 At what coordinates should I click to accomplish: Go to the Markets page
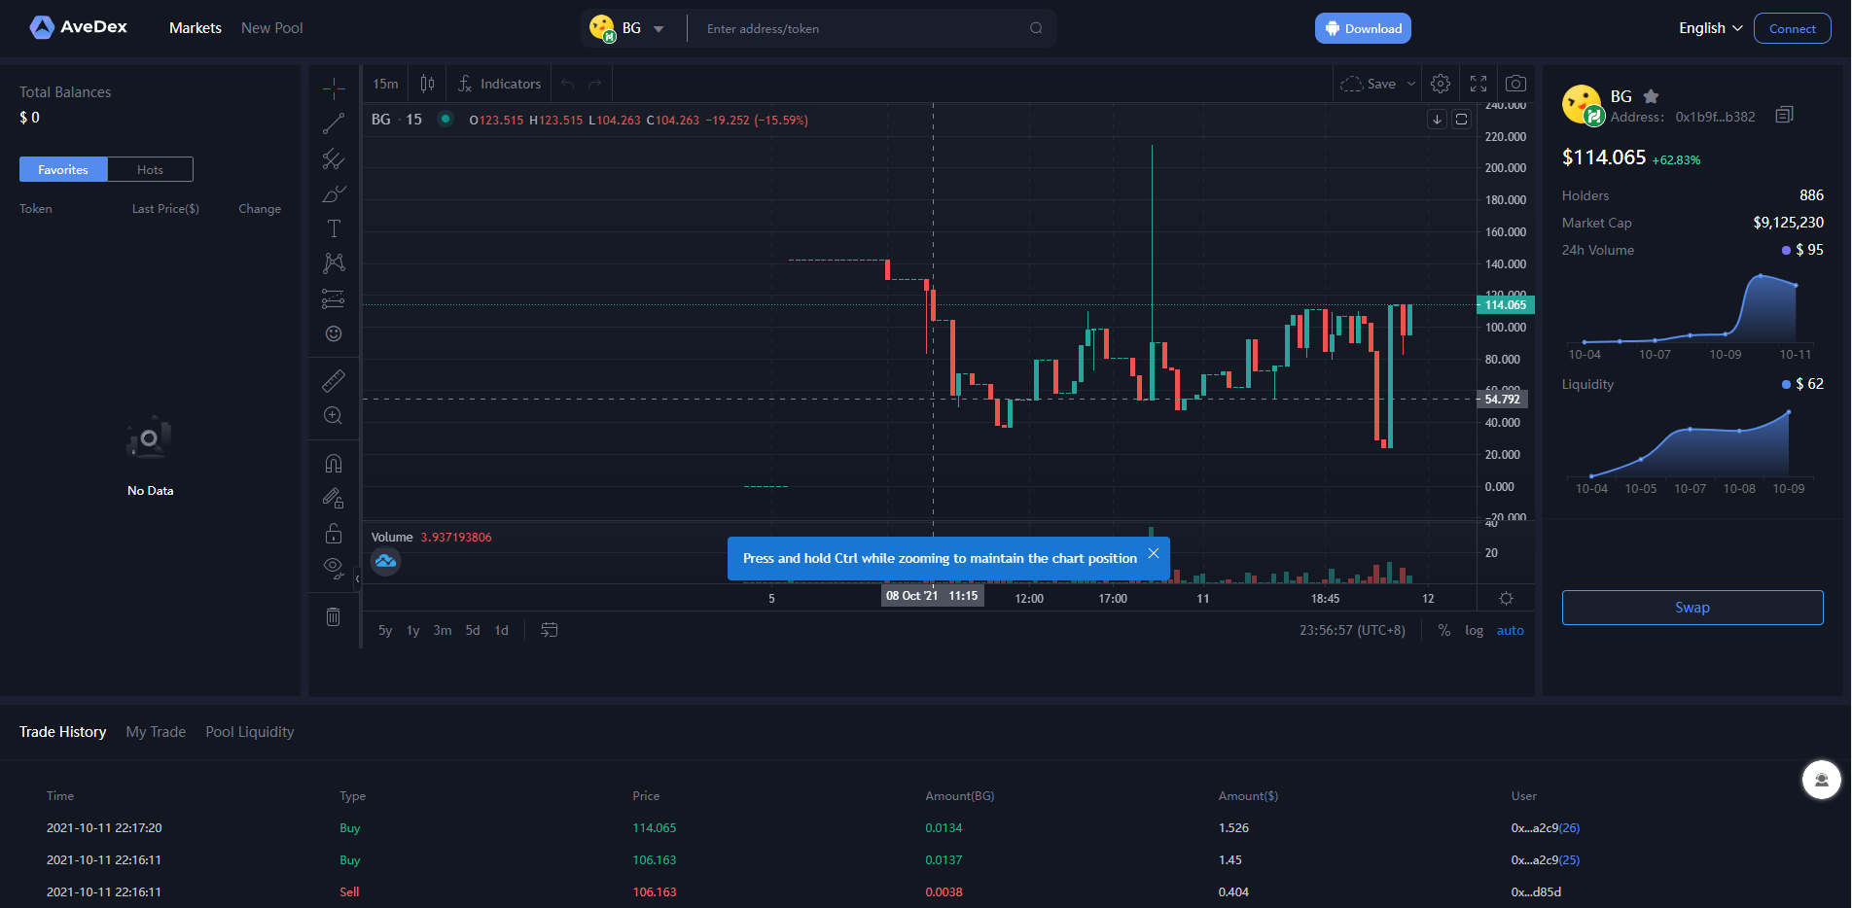pos(196,28)
